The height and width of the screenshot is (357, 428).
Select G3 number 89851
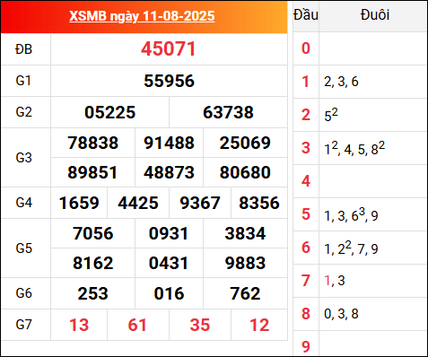92,172
